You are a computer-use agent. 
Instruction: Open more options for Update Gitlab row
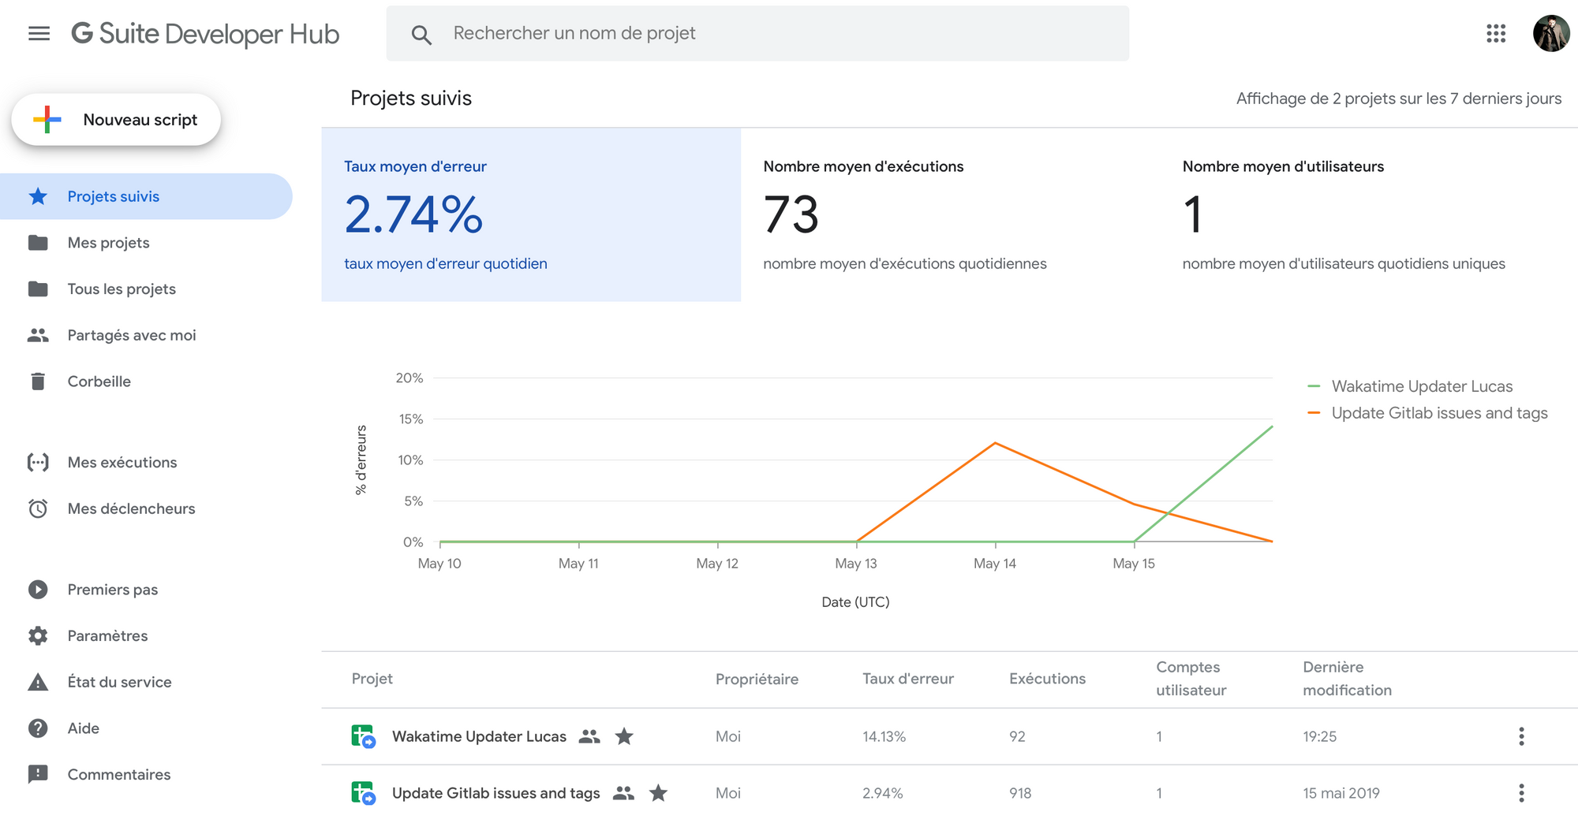pos(1521,793)
